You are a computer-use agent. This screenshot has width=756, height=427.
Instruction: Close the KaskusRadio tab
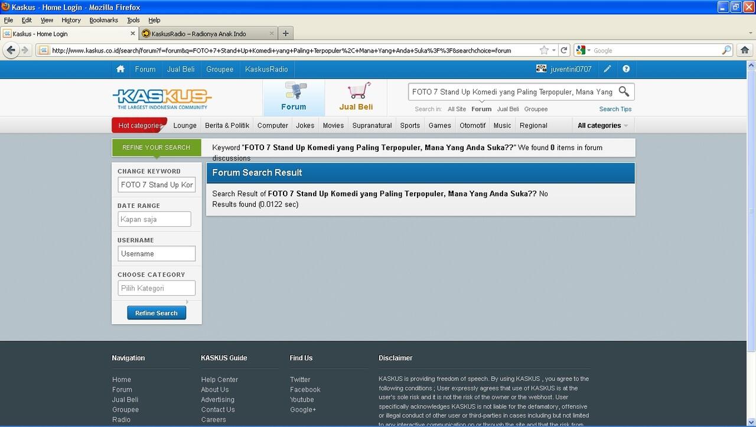[272, 34]
